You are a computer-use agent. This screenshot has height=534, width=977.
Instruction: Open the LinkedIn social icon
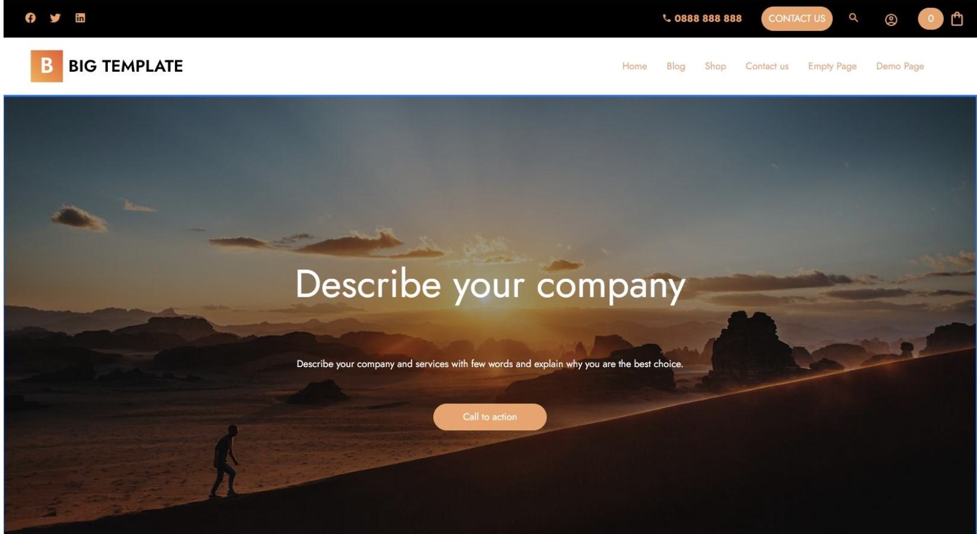[80, 18]
